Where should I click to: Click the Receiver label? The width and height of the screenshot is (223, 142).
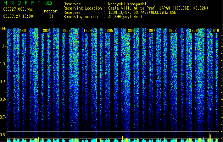pos(72,12)
